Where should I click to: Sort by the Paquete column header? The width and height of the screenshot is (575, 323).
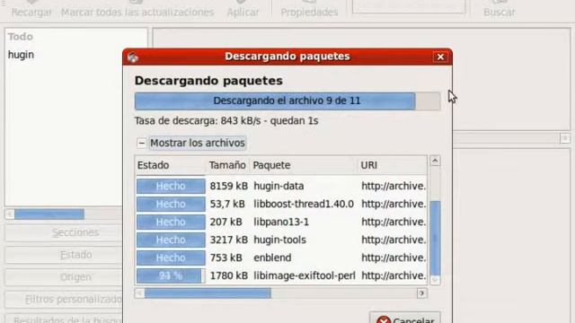click(303, 165)
